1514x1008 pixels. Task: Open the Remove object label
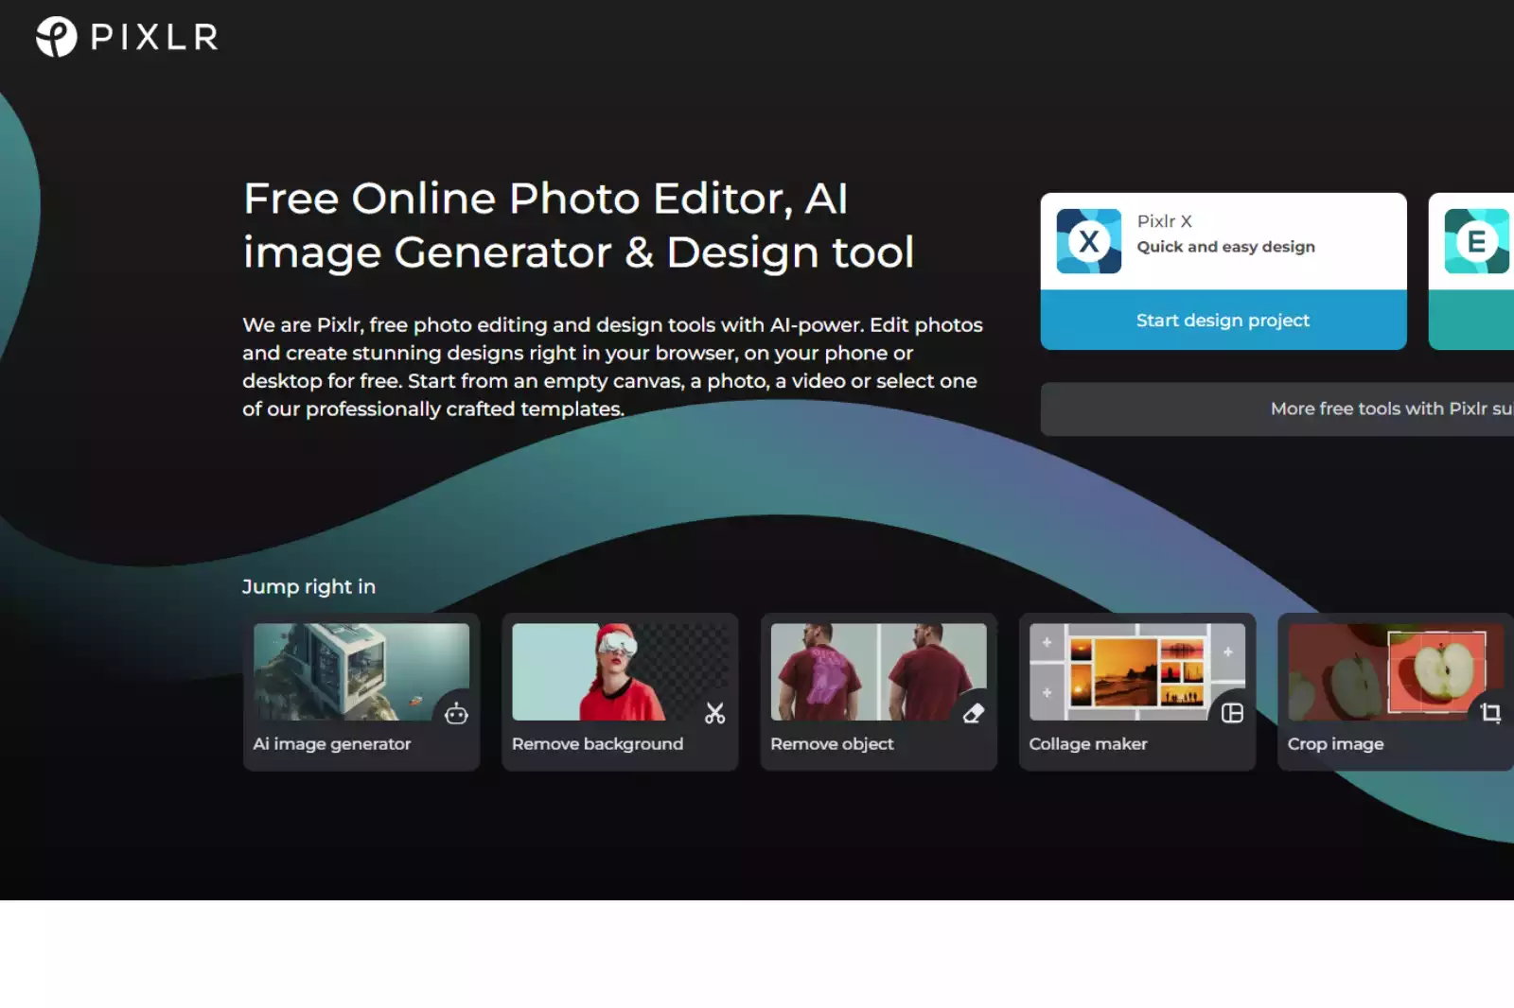[x=832, y=744]
